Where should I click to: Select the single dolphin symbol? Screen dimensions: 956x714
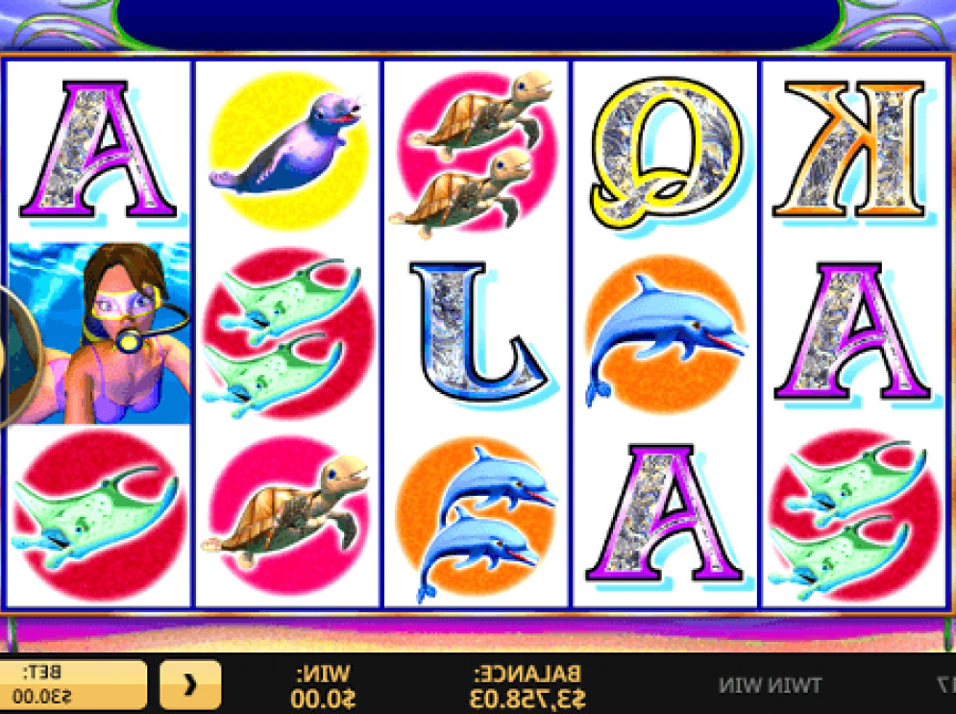click(666, 334)
